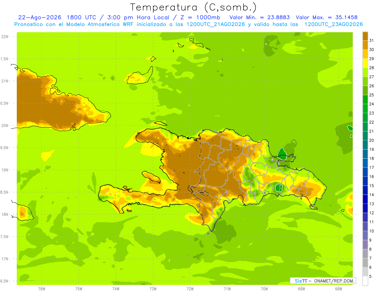Click the '17N' latitude label
380x293 pixels.
pyautogui.click(x=5, y=259)
